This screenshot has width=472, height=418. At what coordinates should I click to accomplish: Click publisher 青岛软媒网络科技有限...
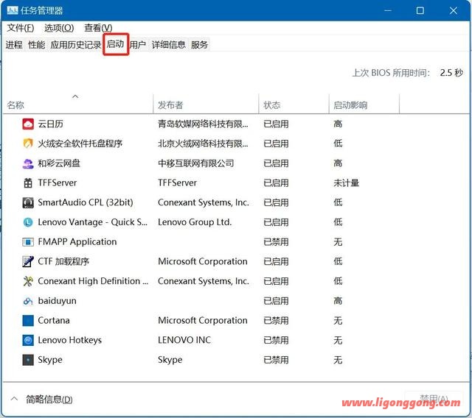tap(203, 124)
